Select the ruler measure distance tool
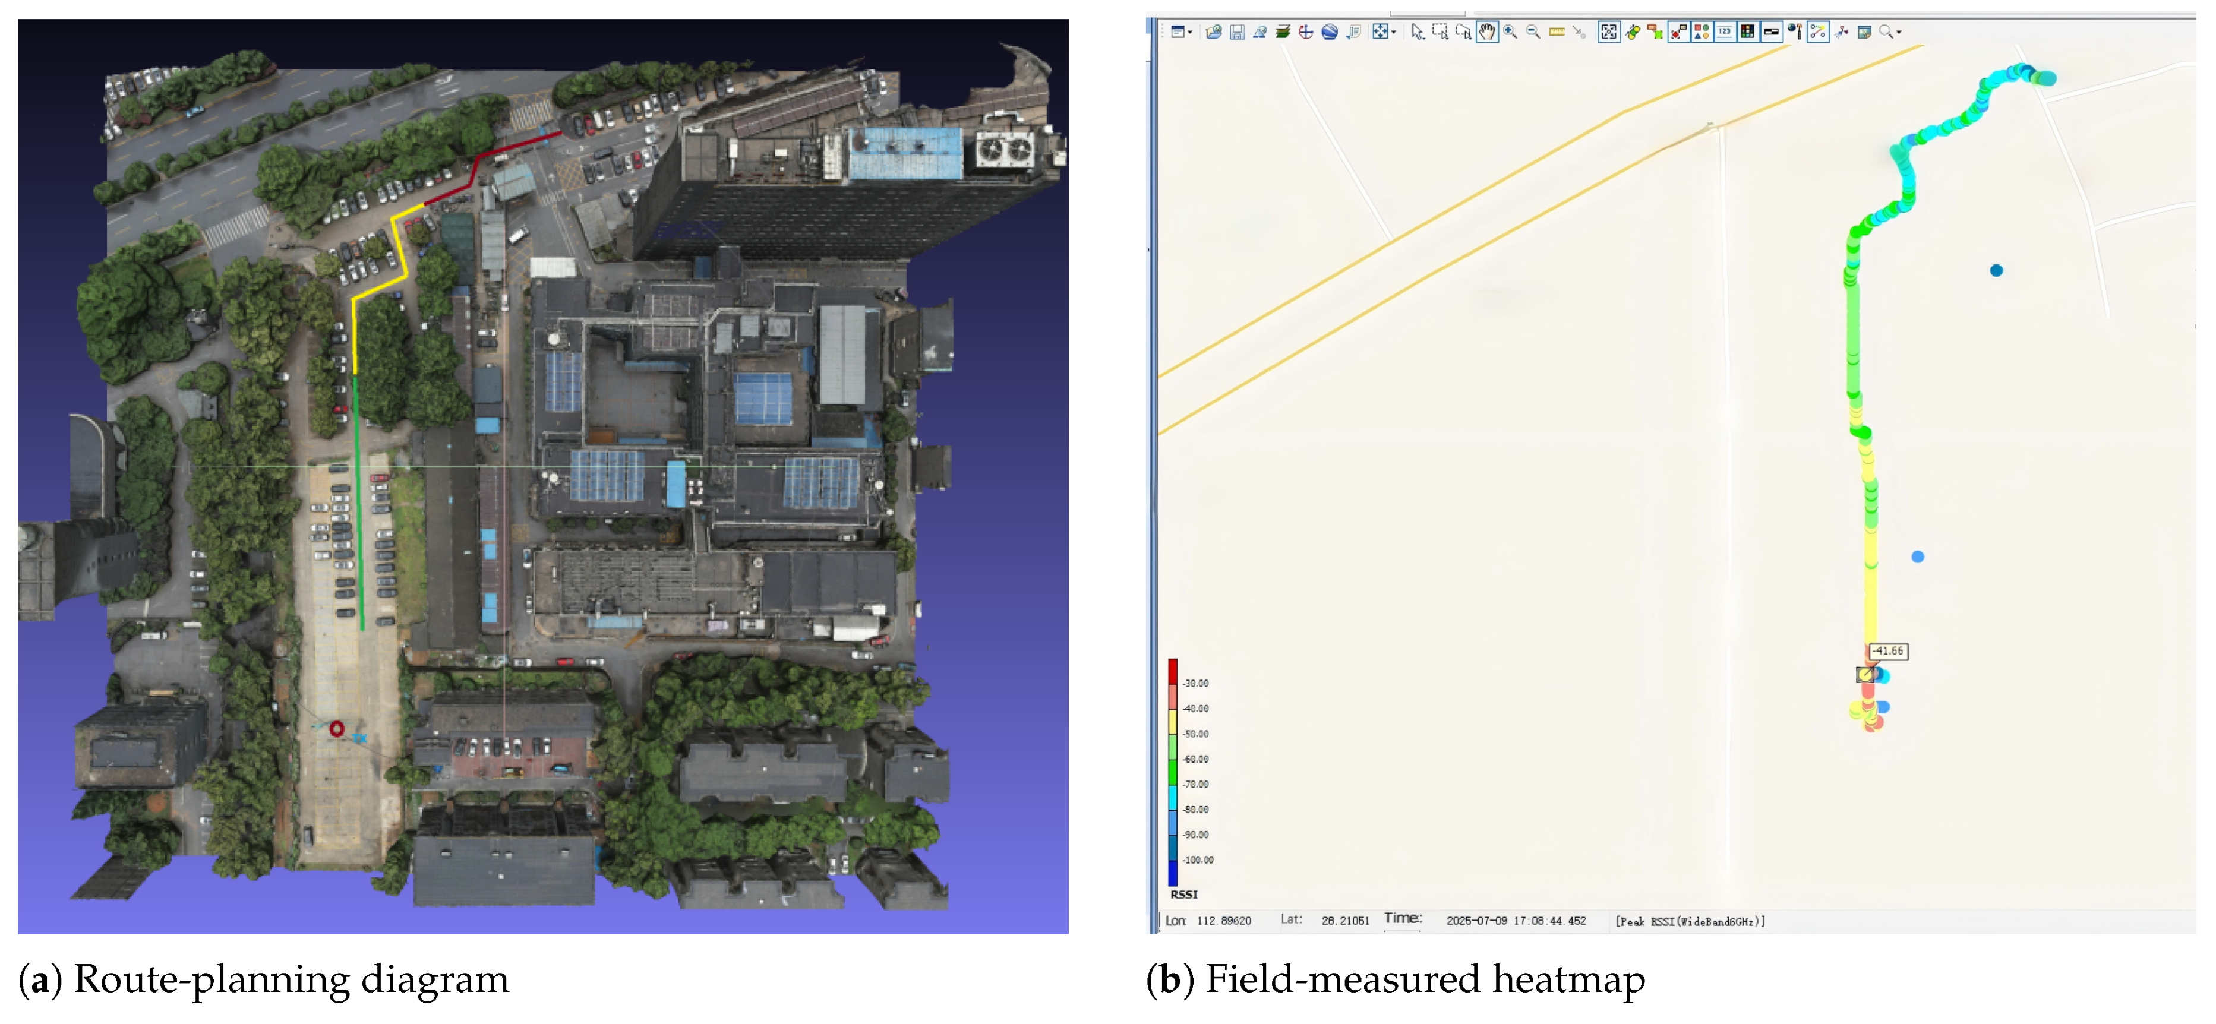Viewport: 2216px width, 1024px height. (1556, 33)
